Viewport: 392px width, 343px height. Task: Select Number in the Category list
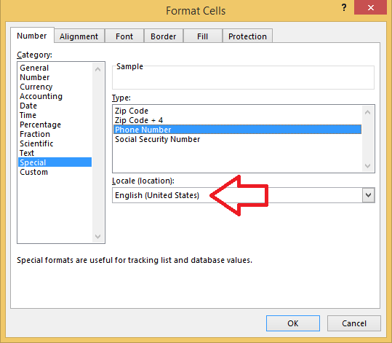coord(55,77)
